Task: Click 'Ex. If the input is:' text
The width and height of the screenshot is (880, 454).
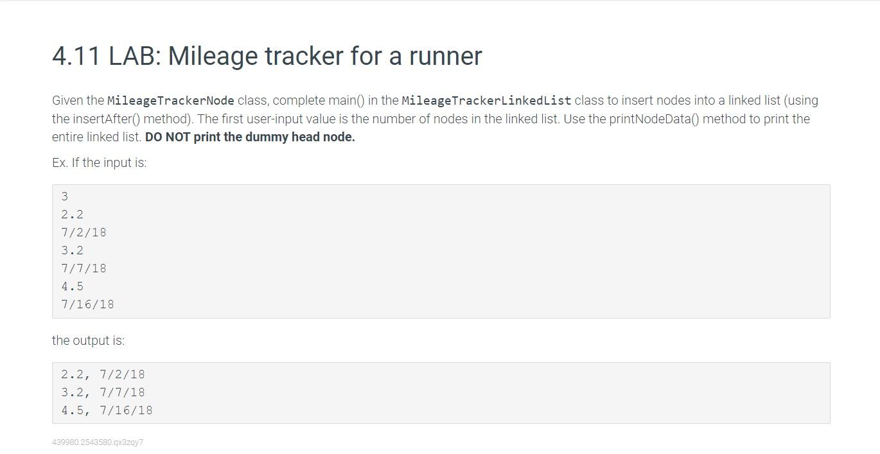Action: tap(100, 162)
